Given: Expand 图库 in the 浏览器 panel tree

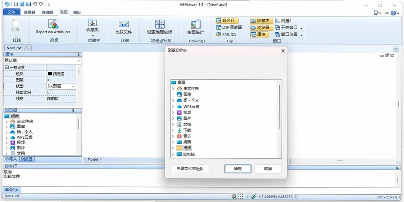Looking at the screenshot, I should (x=6, y=127).
